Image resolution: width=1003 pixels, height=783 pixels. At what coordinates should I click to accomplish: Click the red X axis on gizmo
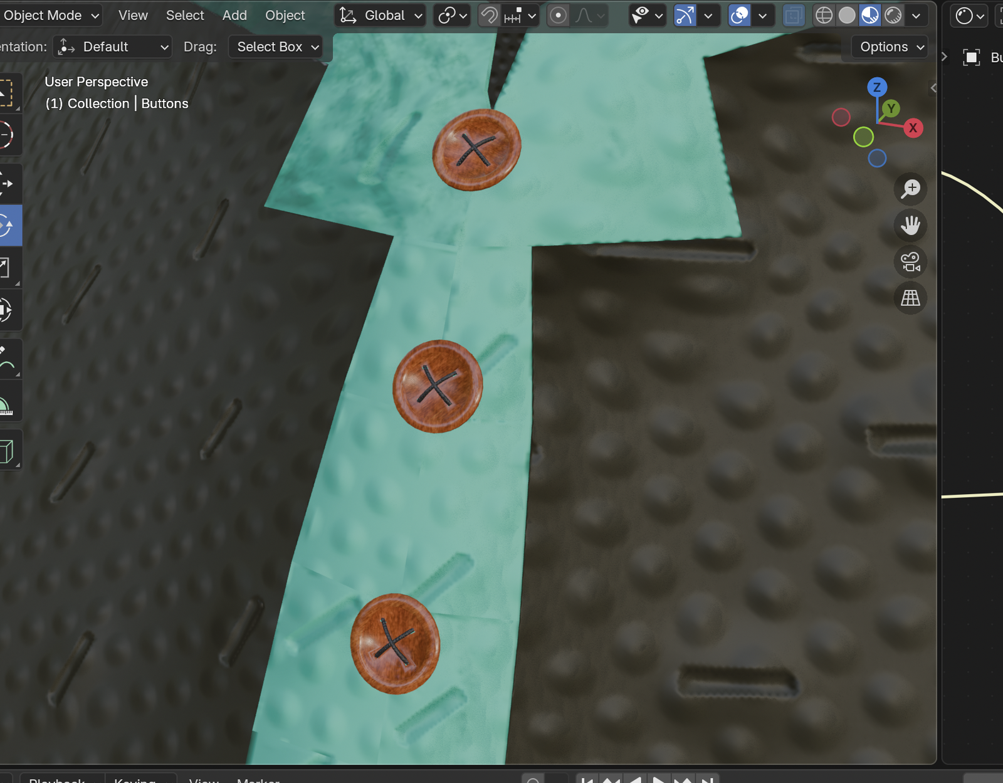tap(913, 128)
